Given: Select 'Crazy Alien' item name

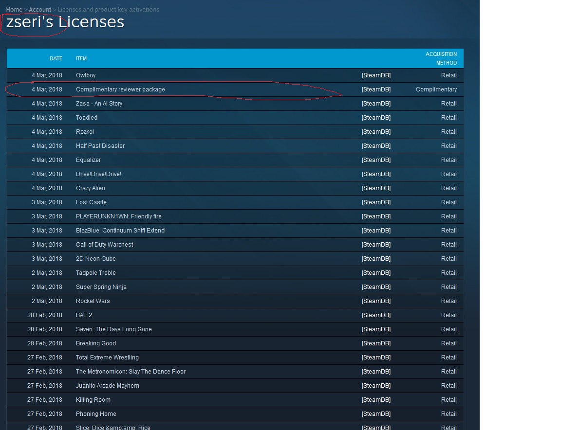Looking at the screenshot, I should 90,188.
